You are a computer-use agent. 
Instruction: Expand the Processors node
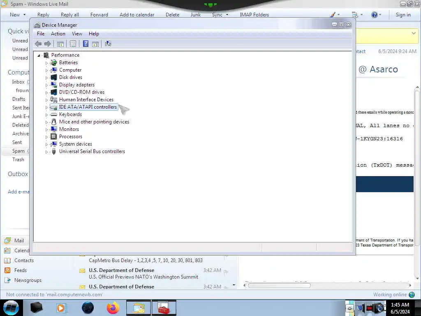[x=46, y=137]
